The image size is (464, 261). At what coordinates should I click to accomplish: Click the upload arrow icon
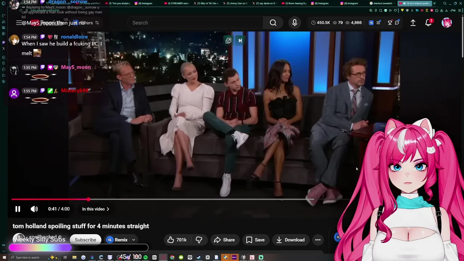click(x=413, y=23)
